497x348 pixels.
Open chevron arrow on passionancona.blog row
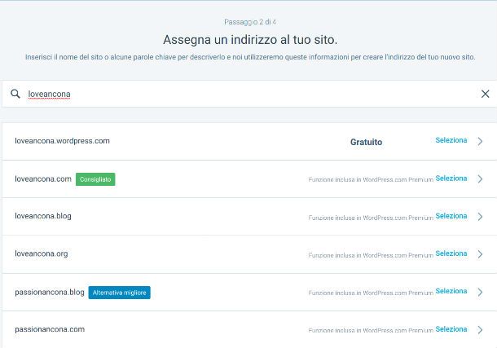480,292
